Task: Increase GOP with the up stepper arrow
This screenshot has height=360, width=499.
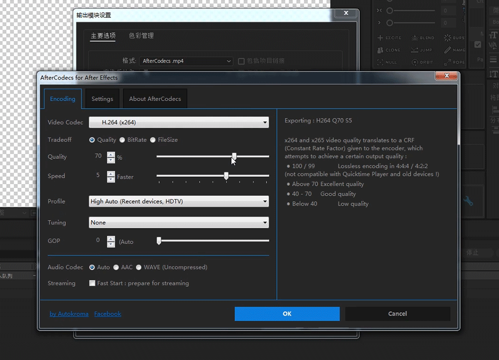Action: coord(111,239)
